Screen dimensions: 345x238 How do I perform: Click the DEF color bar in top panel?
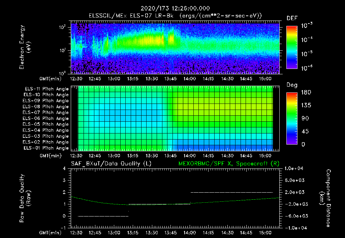pos(292,47)
